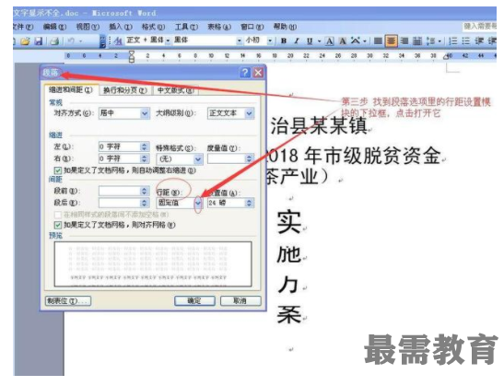Click the Character Scaling icon
504x386 pixels.
(x=355, y=41)
